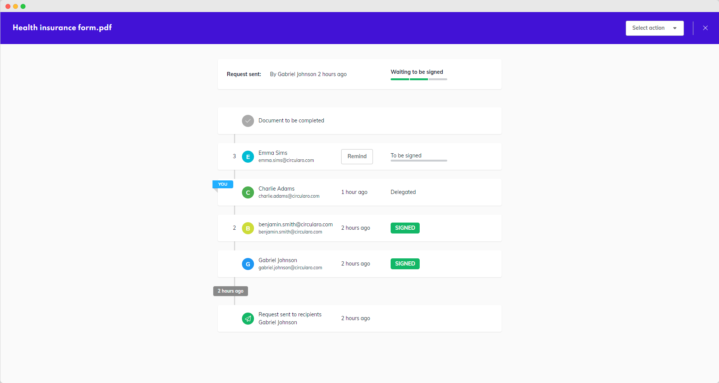719x383 pixels.
Task: Click the macOS green maximize window button
Action: pos(23,6)
